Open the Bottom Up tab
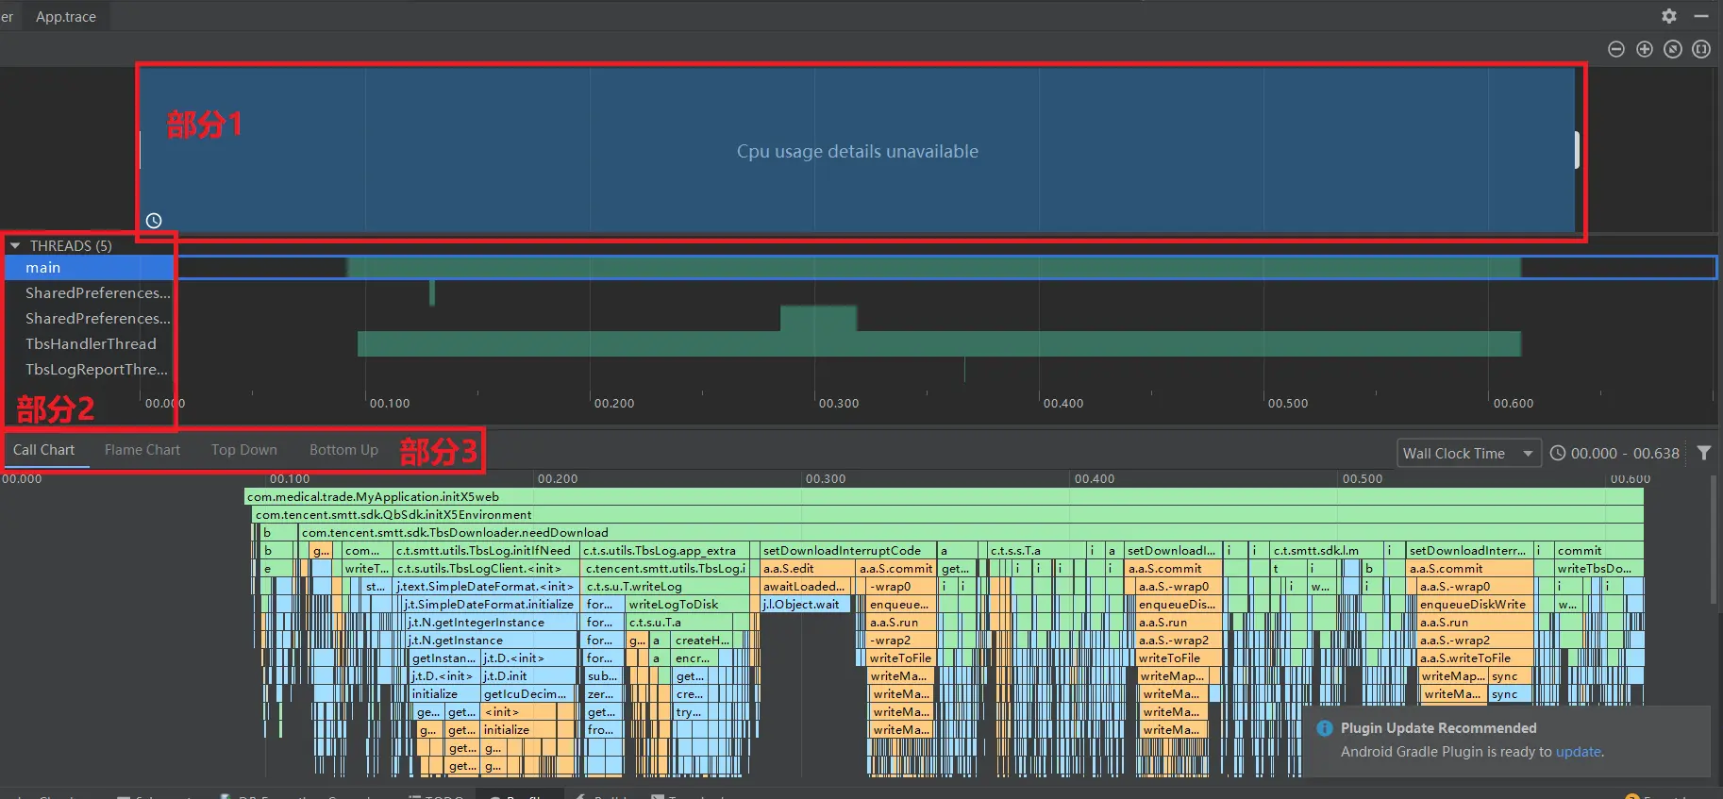This screenshot has height=799, width=1723. 343,450
